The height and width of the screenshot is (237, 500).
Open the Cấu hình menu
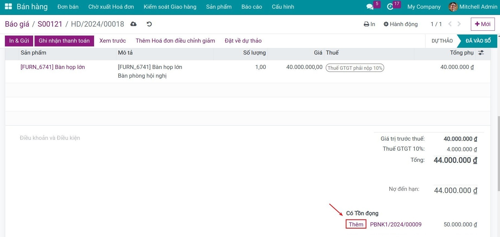point(283,7)
